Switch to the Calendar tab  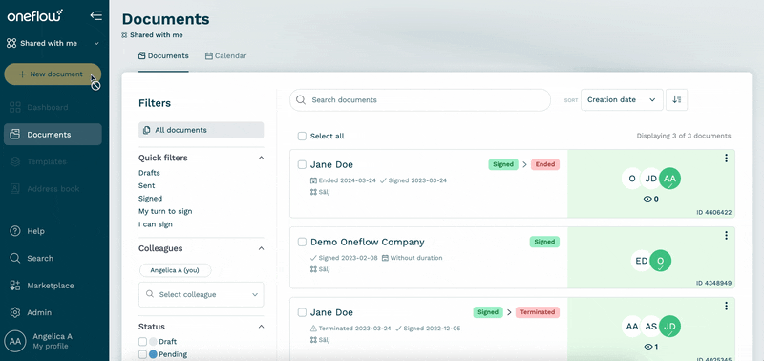tap(225, 56)
